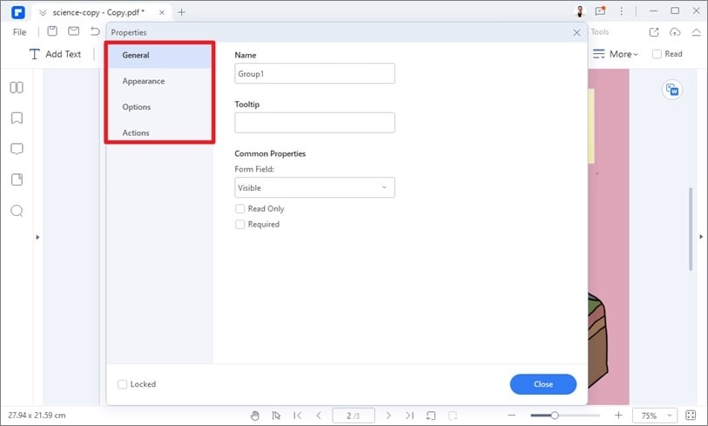Open the thumbnails panel icon
The height and width of the screenshot is (426, 708).
point(16,87)
